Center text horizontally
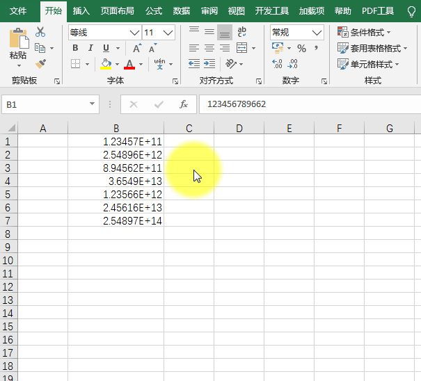The width and height of the screenshot is (421, 381). (209, 48)
